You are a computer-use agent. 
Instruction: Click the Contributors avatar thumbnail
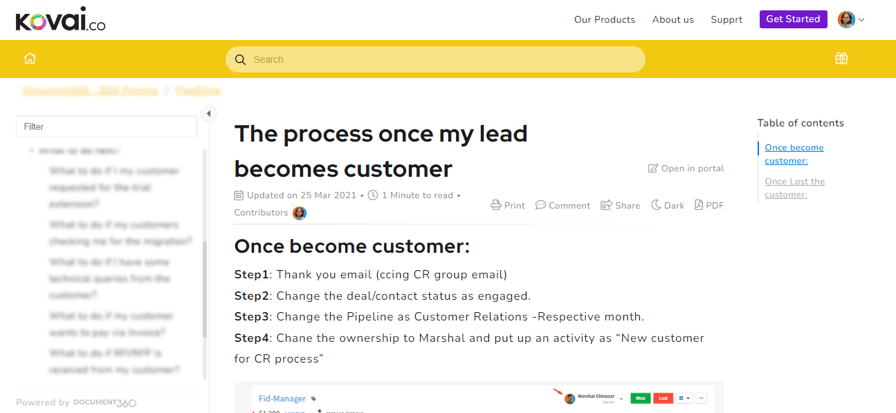point(299,213)
